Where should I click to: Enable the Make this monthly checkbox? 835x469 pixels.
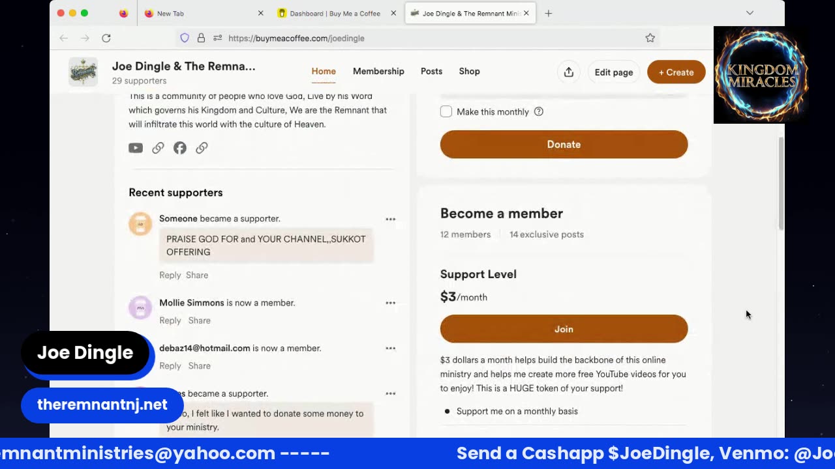click(x=446, y=111)
